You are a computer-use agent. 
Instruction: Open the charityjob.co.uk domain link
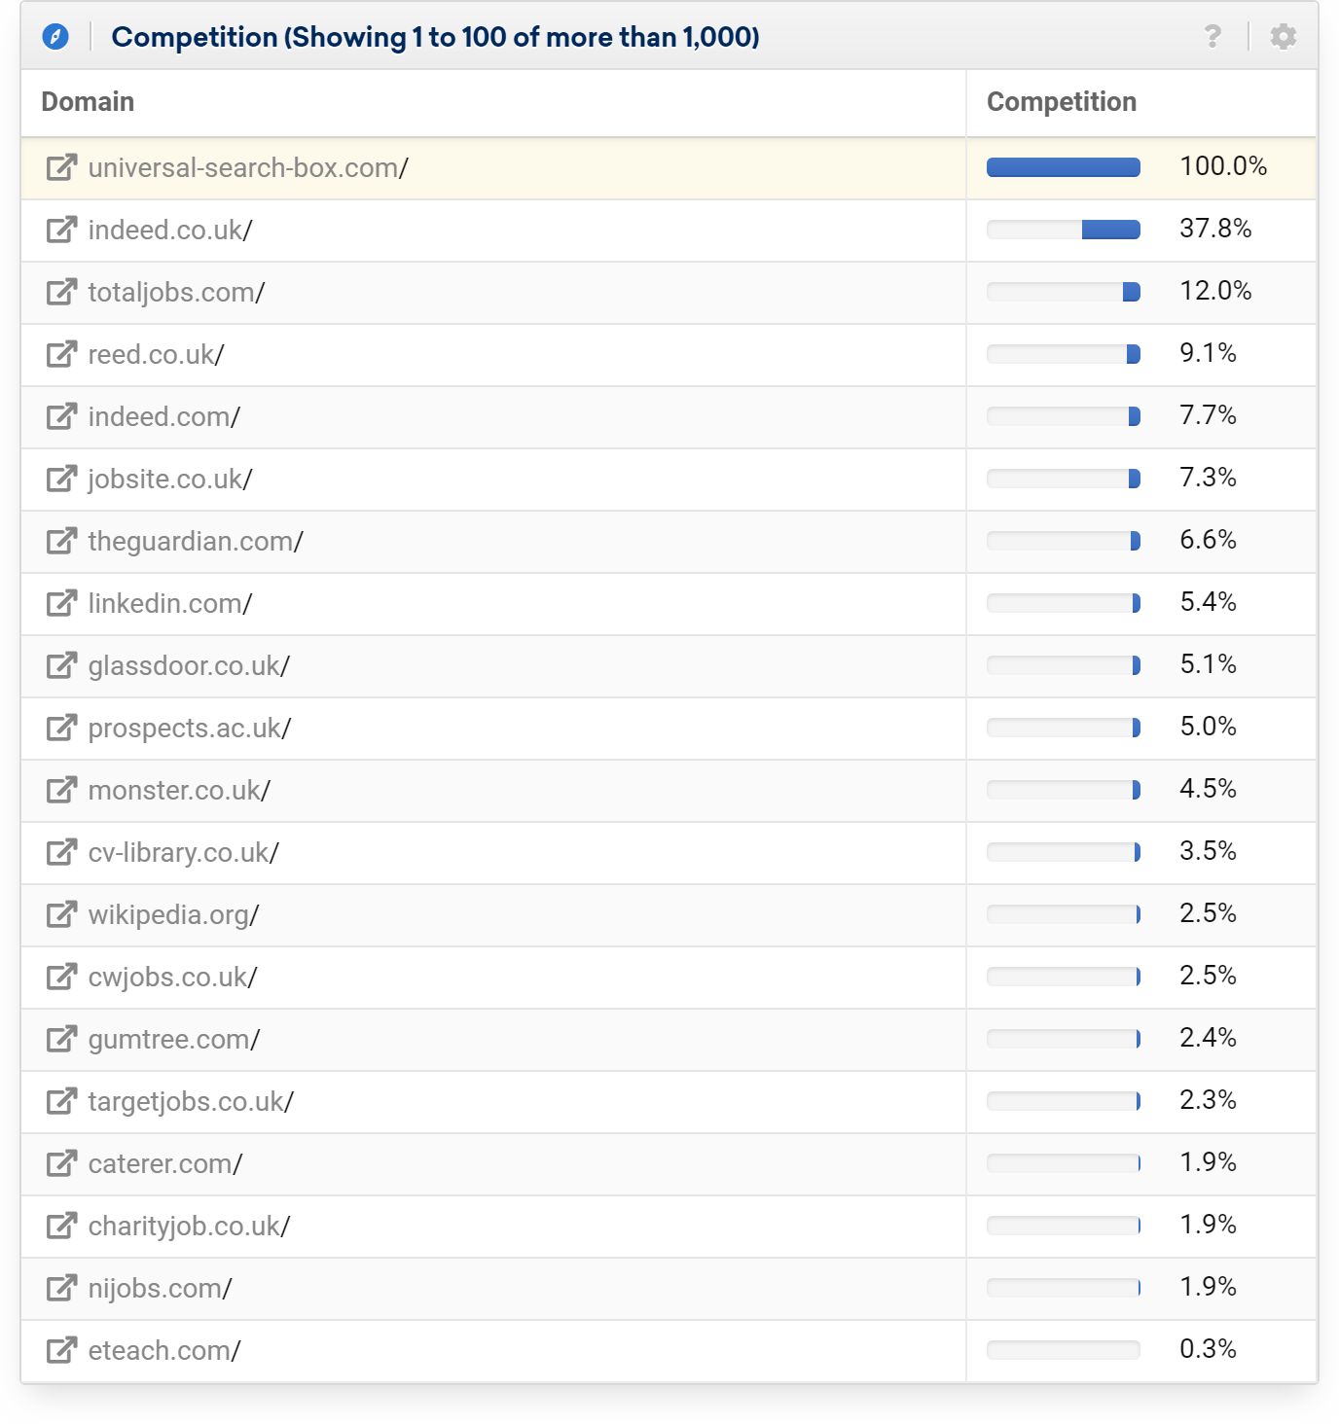[x=189, y=1227]
